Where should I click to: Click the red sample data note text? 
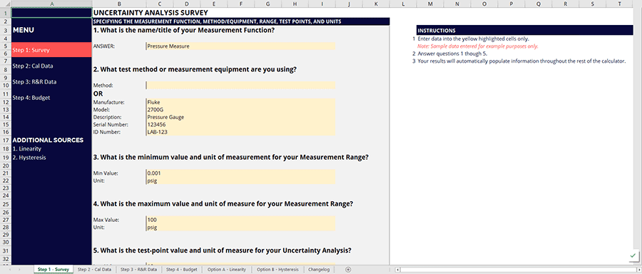click(478, 46)
